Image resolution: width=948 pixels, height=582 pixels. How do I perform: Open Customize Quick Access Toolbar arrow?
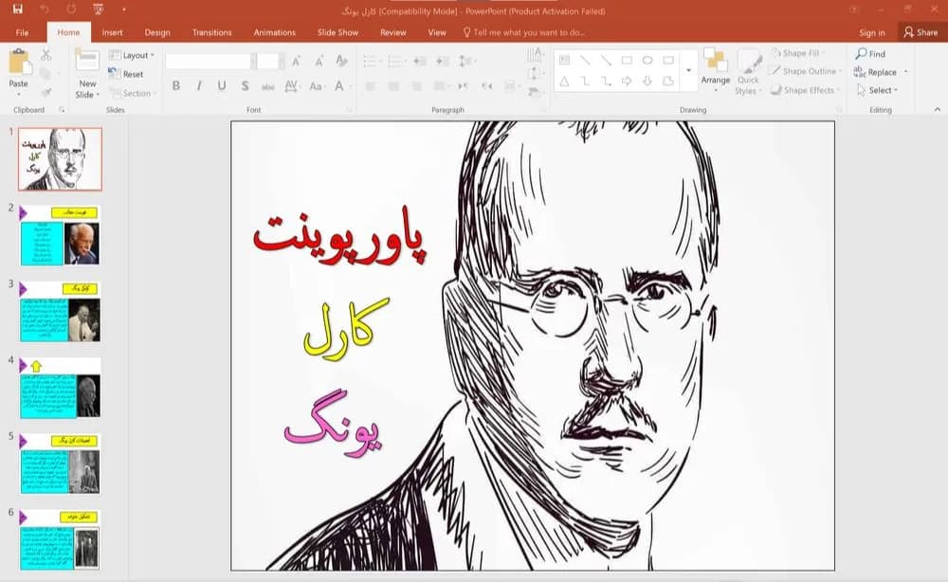[x=124, y=9]
